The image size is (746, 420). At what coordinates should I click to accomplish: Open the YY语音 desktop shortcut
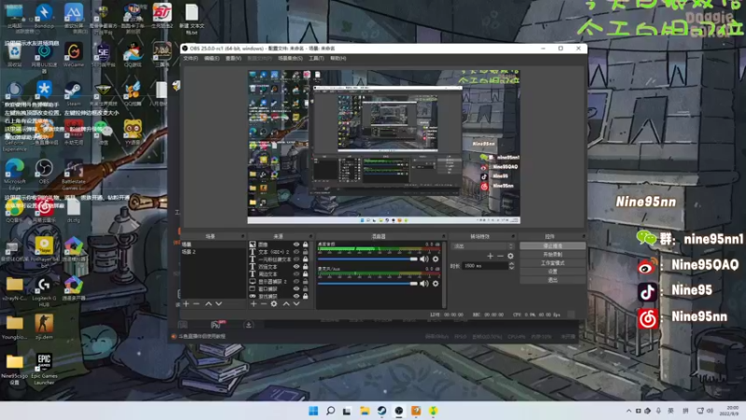tap(132, 133)
